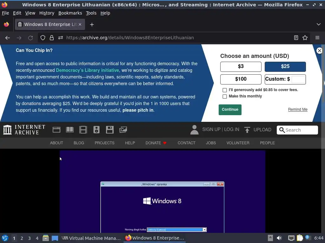Image resolution: width=325 pixels, height=243 pixels.
Task: Open the File menu
Action: pyautogui.click(x=5, y=13)
